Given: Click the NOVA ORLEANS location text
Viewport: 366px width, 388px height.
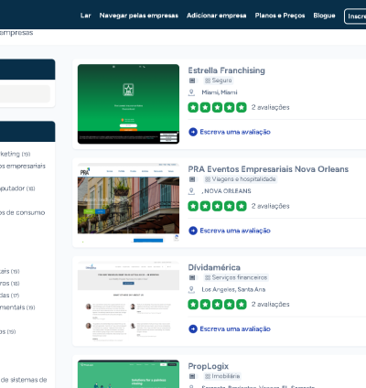Looking at the screenshot, I should [x=226, y=191].
